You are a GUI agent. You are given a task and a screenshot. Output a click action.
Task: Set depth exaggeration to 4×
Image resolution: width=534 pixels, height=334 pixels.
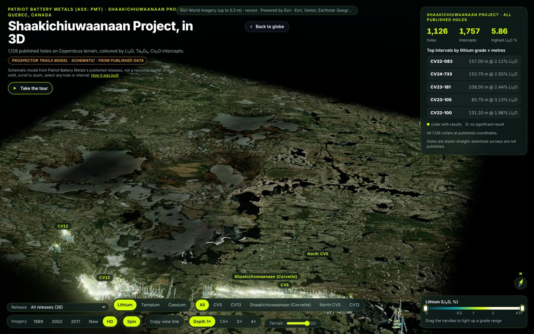click(253, 322)
